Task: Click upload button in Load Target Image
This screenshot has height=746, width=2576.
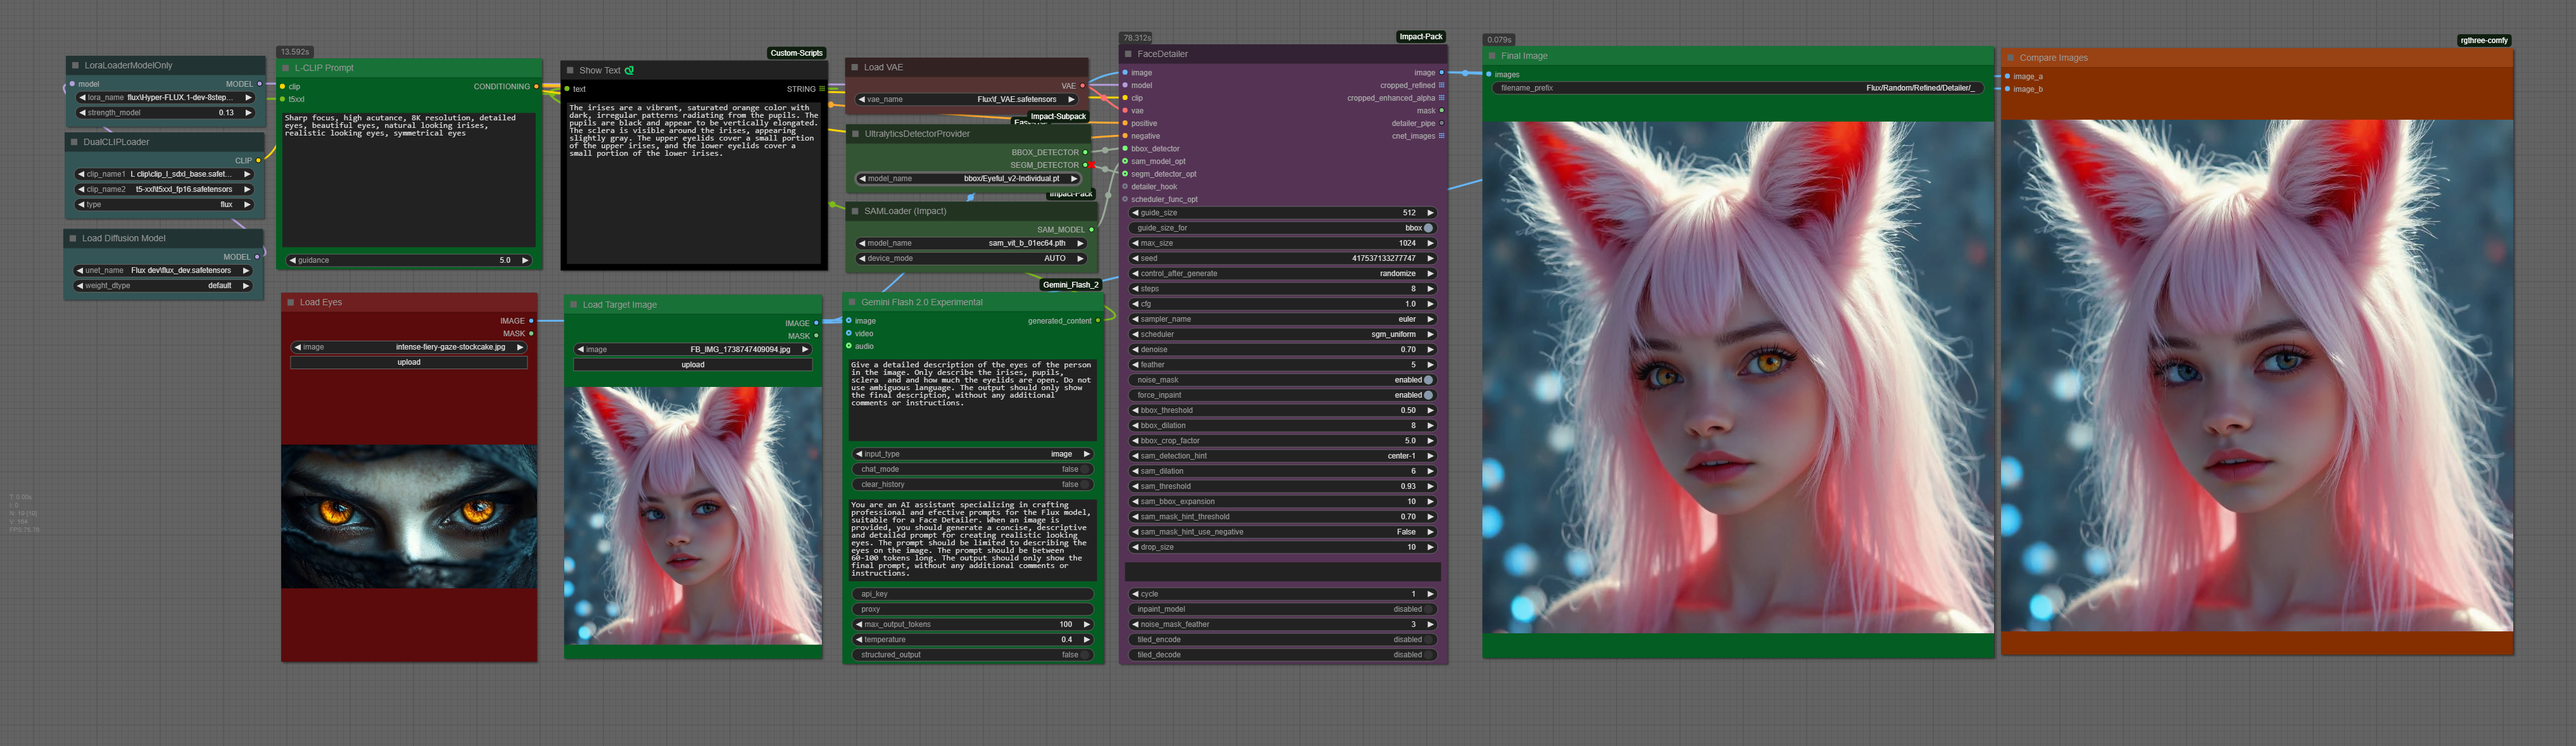Action: click(x=693, y=365)
